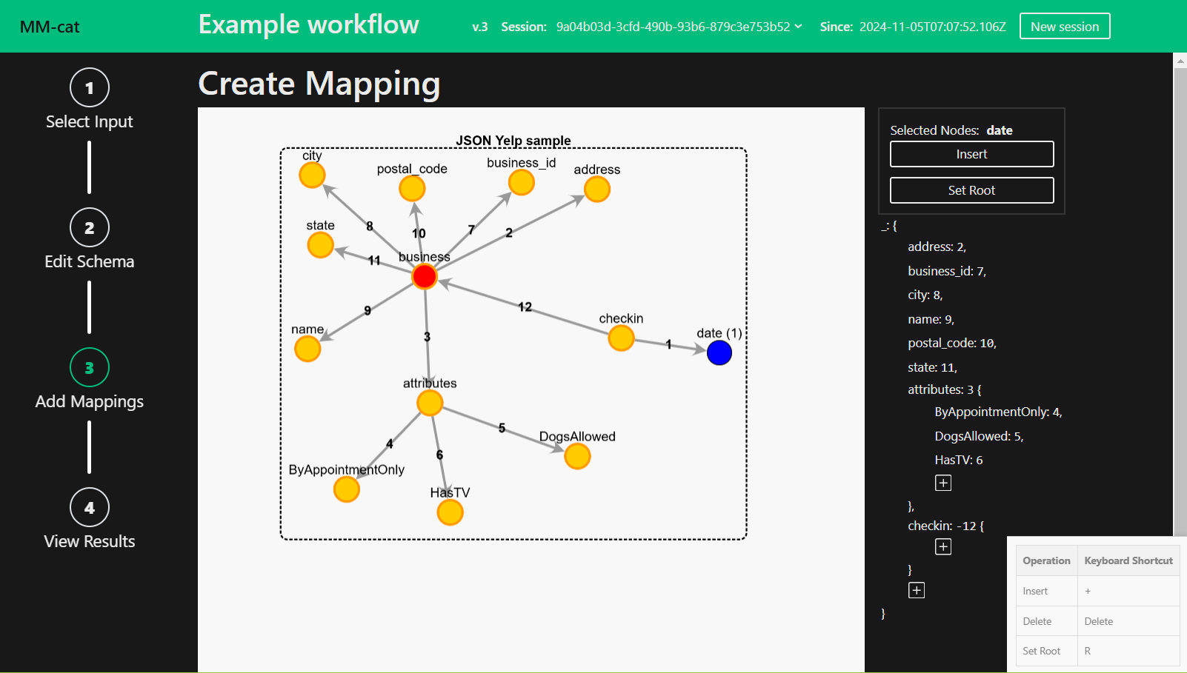Select the postal_code node
The image size is (1187, 673).
pos(412,188)
